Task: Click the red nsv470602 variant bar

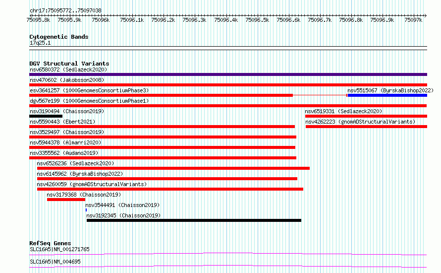Action: pos(228,85)
